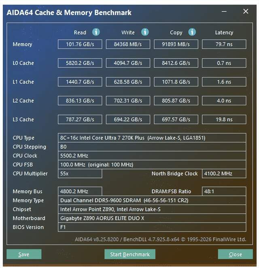Image resolution: width=259 pixels, height=268 pixels.
Task: Select L0 Cache Latency 0.7 ns
Action: pos(224,63)
